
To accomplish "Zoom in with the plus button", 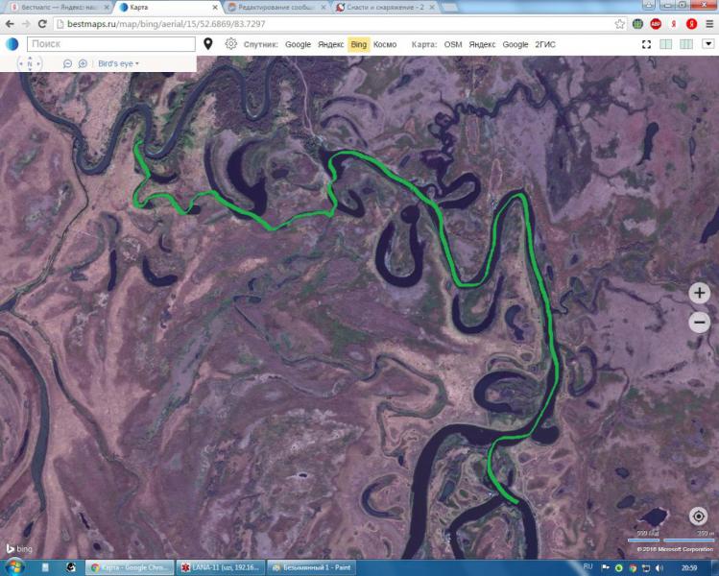I will pos(699,293).
